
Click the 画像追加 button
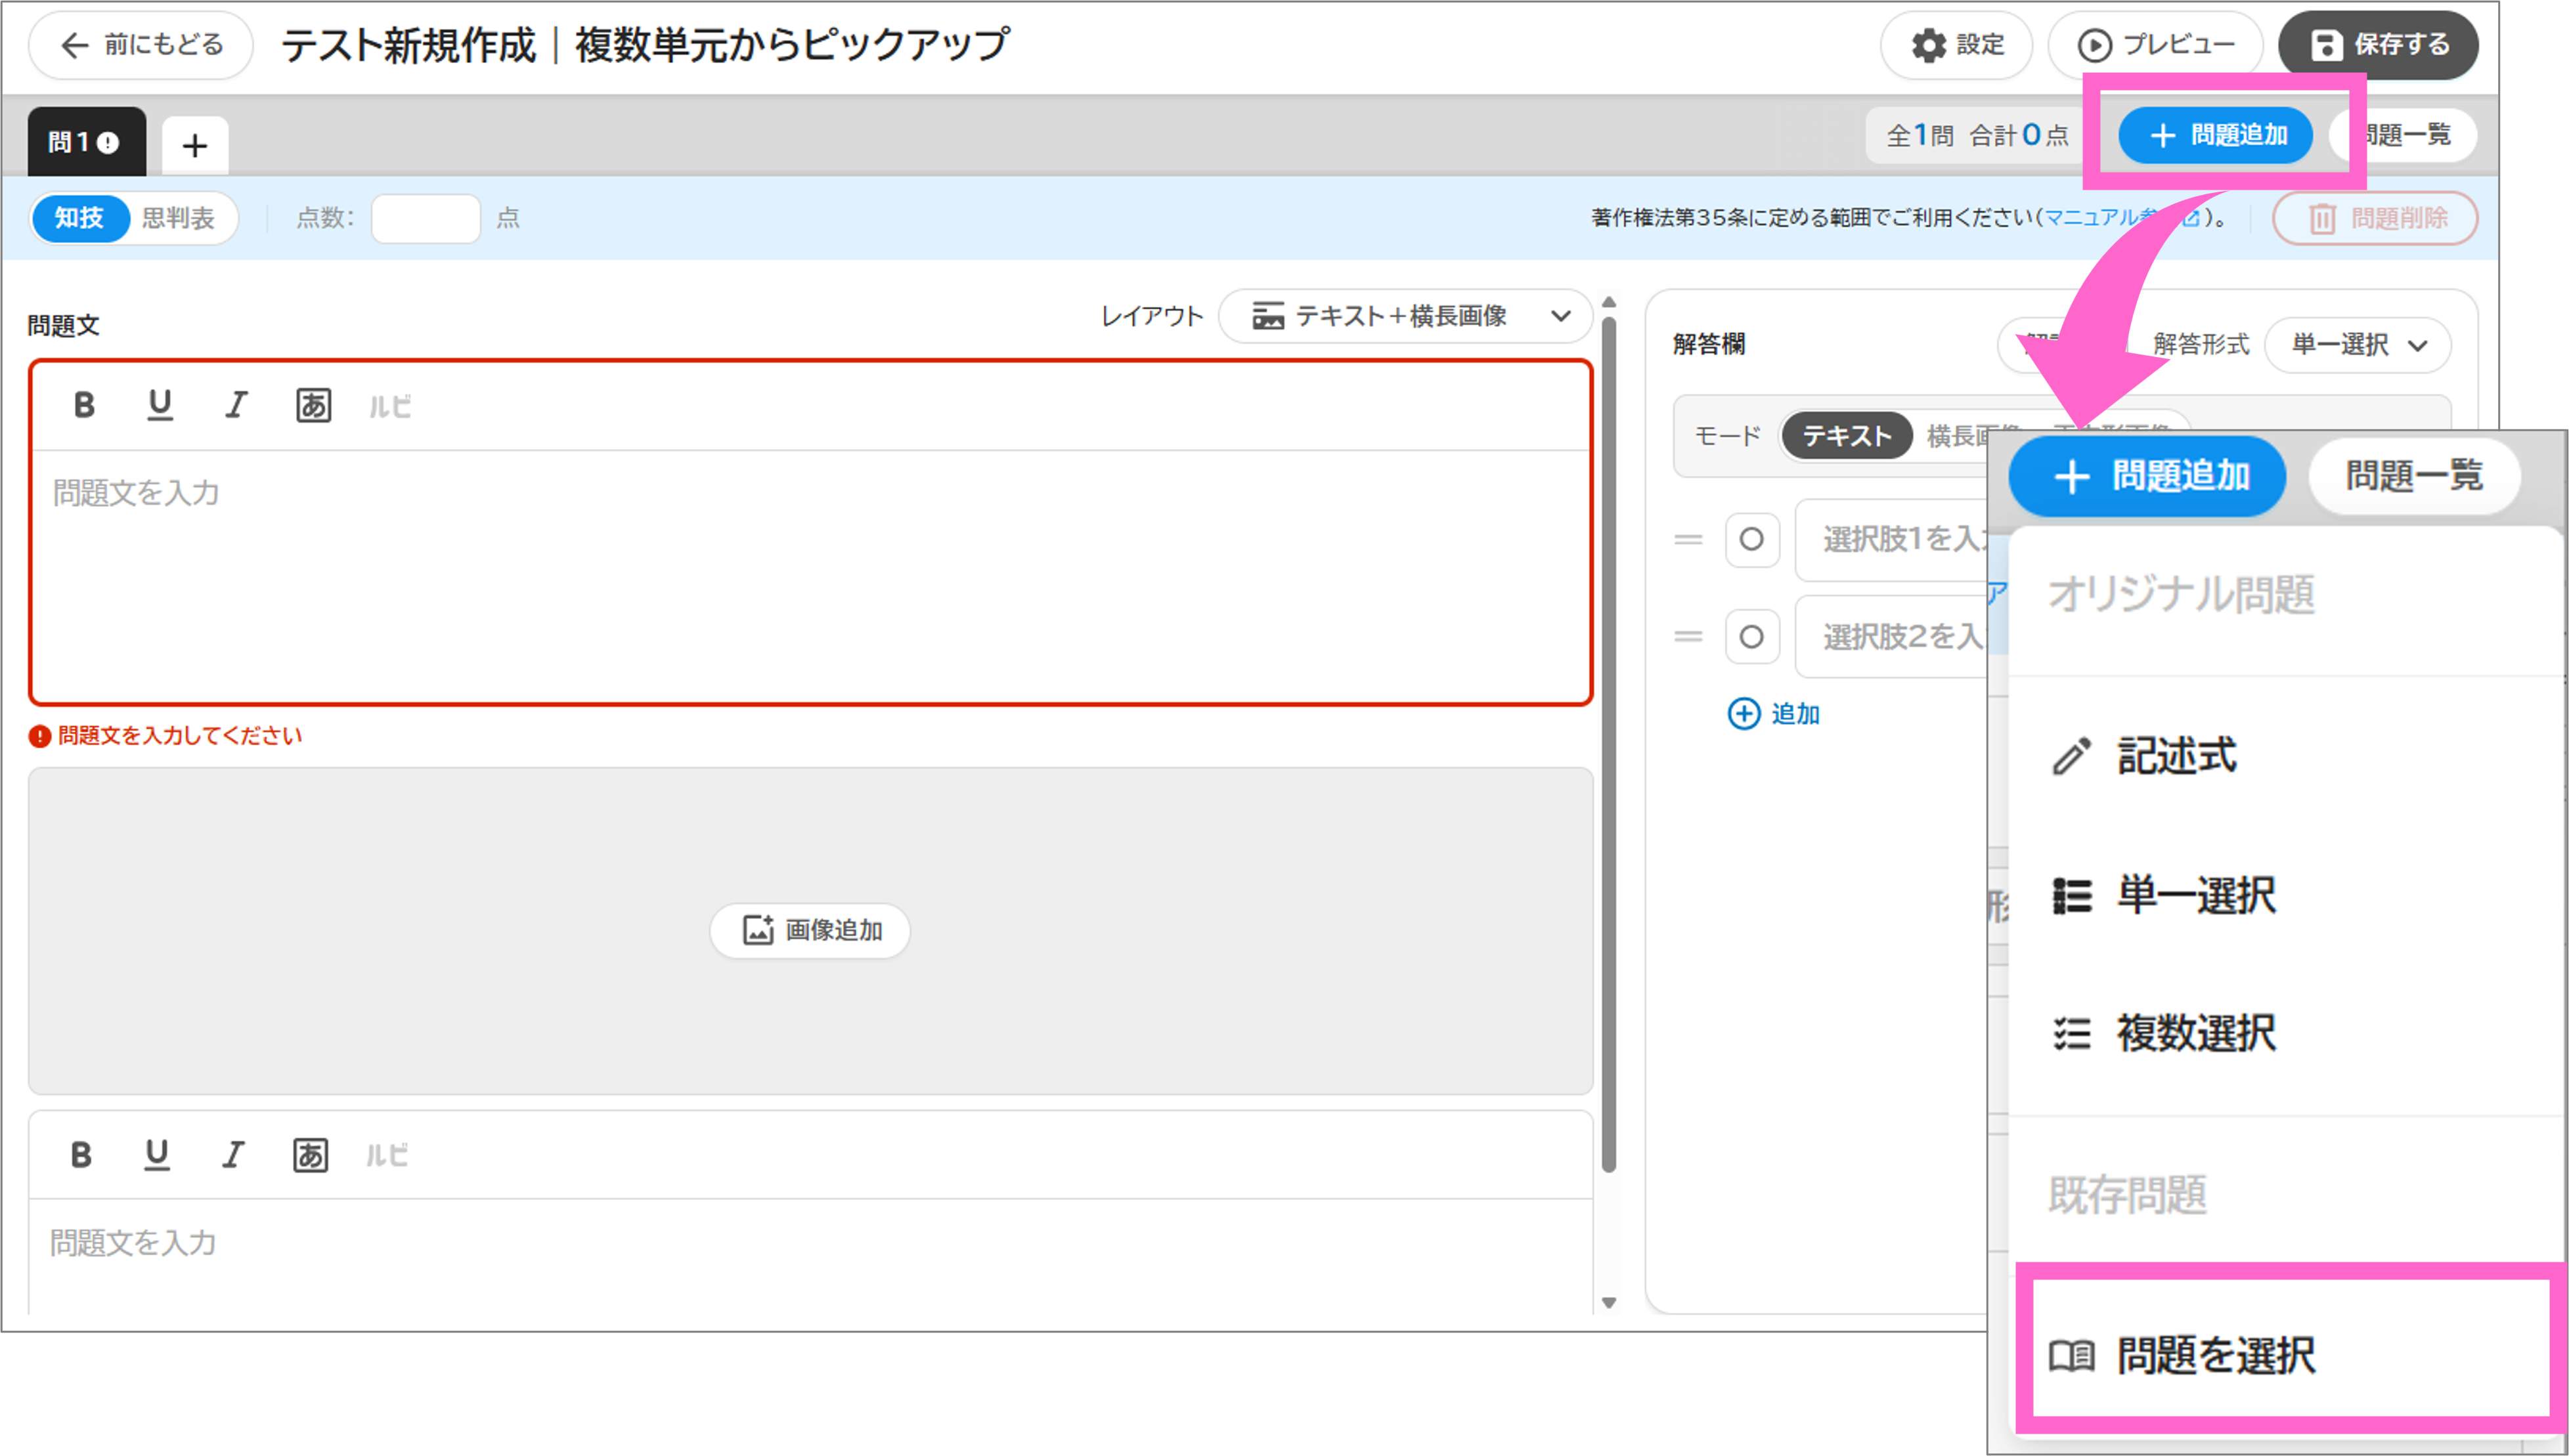(810, 930)
